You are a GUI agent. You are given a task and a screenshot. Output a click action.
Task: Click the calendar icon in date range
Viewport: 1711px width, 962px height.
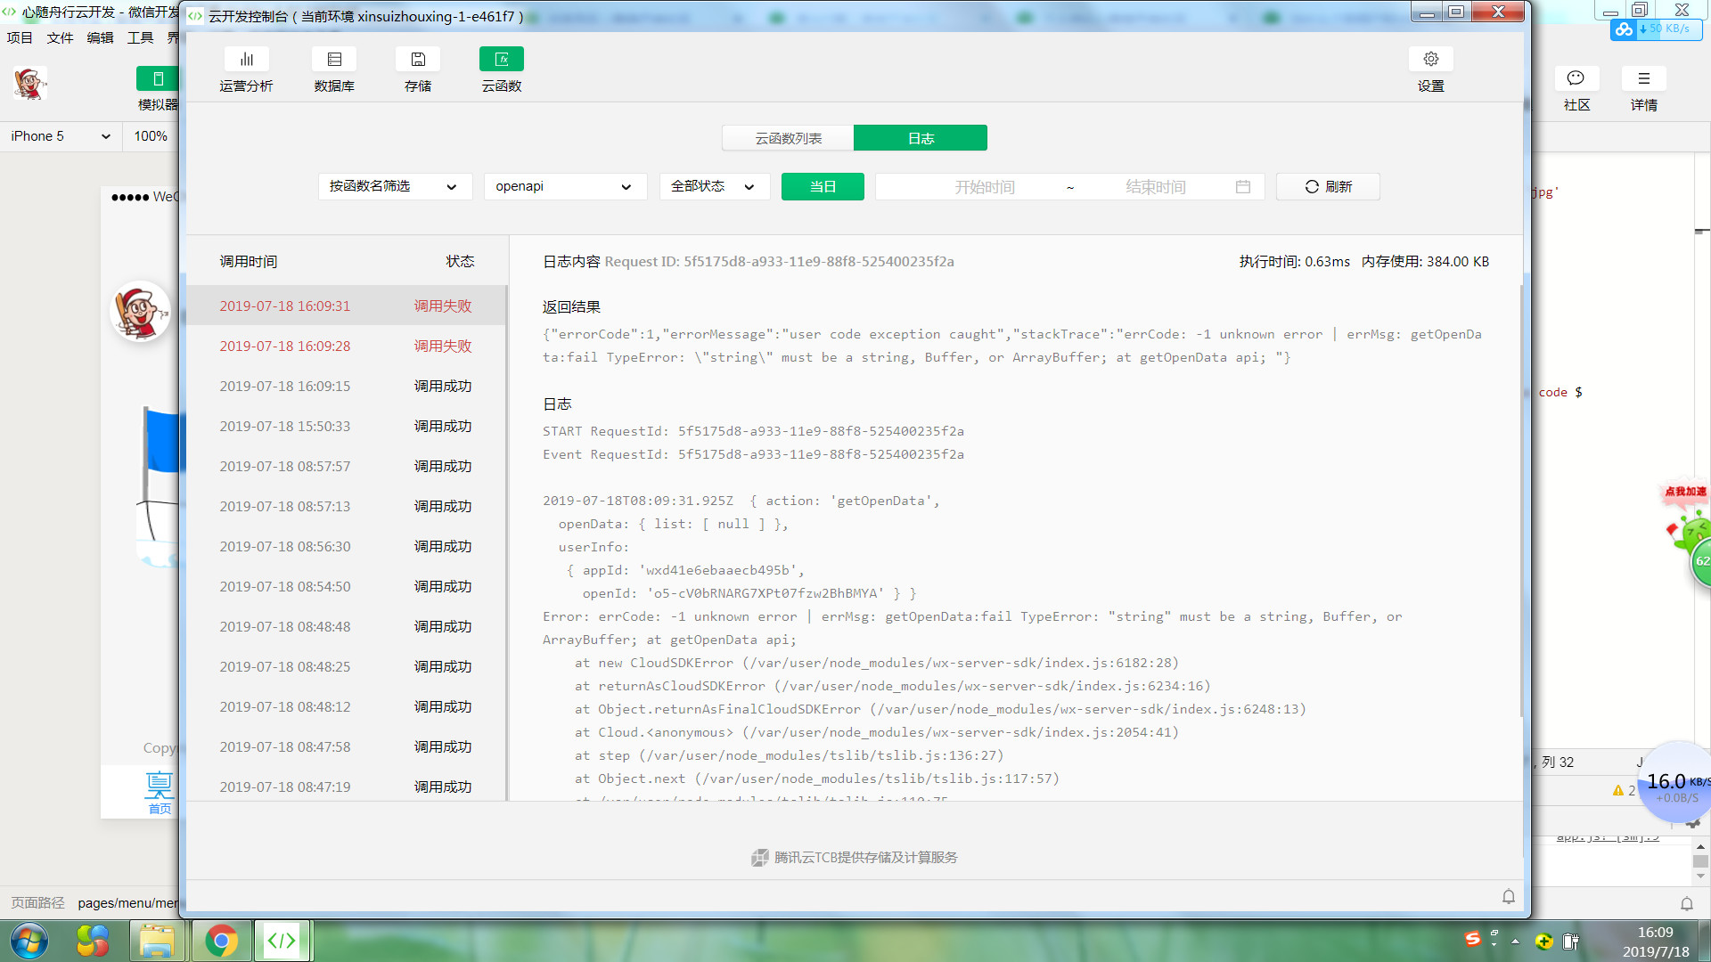pyautogui.click(x=1243, y=187)
